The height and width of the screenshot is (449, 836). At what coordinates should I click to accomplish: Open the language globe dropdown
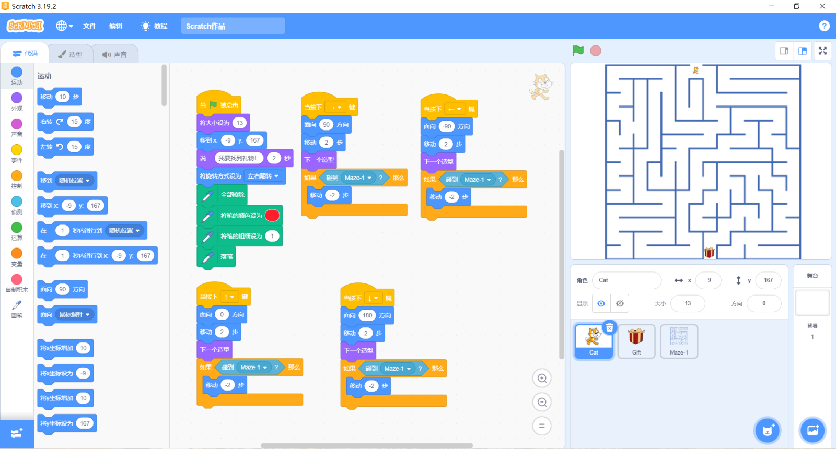tap(64, 26)
